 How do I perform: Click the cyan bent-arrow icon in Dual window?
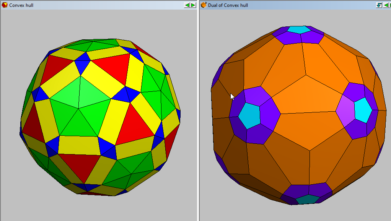(x=379, y=5)
